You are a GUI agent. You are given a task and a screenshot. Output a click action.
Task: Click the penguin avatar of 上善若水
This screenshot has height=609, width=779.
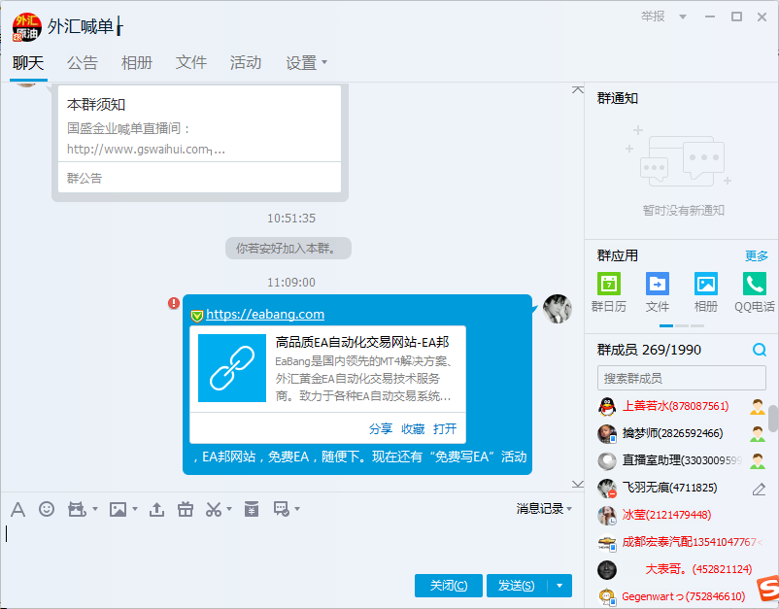tap(607, 407)
